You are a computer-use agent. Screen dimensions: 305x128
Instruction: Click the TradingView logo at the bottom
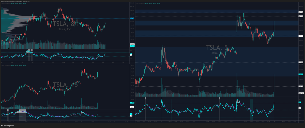[x=7, y=126]
